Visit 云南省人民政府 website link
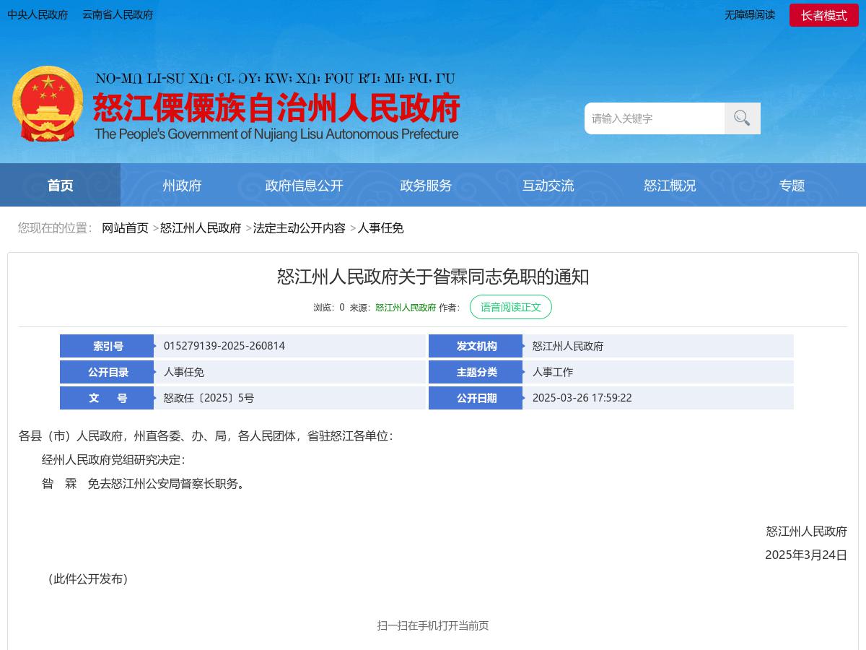The height and width of the screenshot is (650, 866). (117, 14)
